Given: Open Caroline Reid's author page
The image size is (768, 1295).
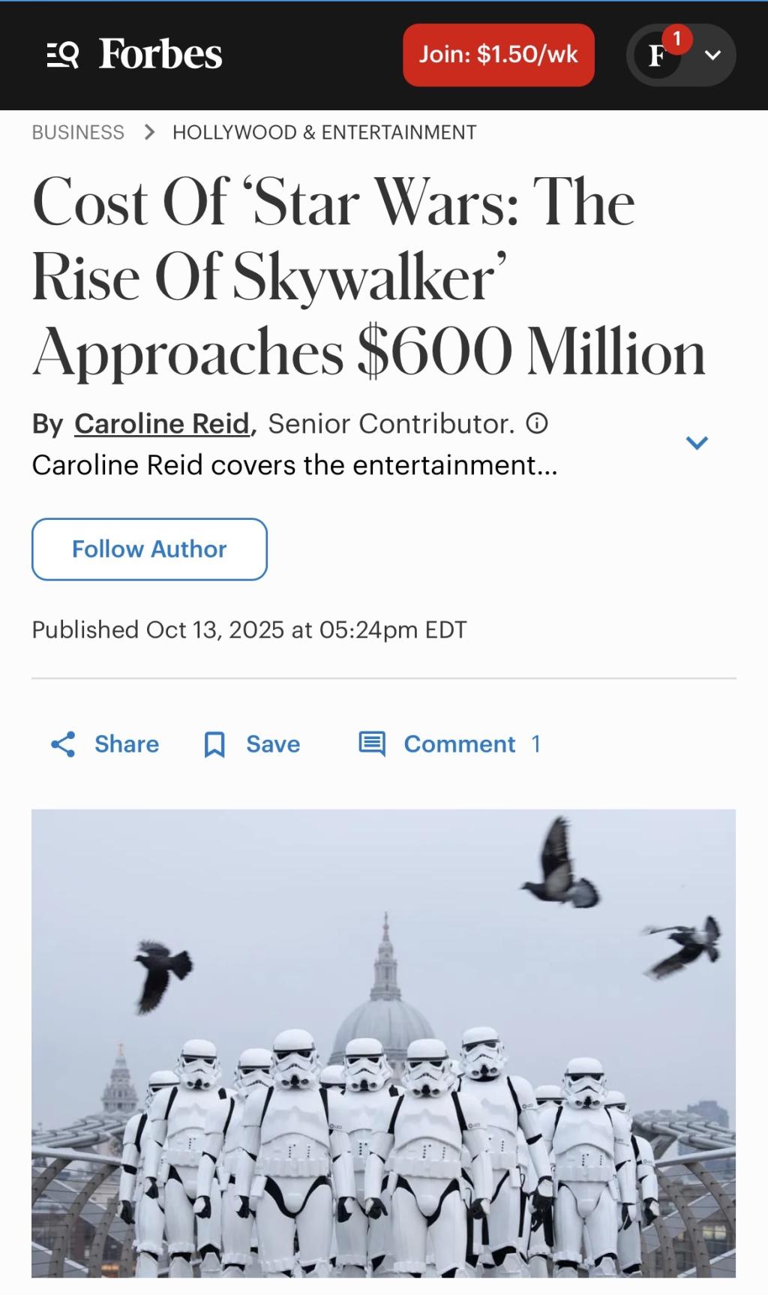Looking at the screenshot, I should click(162, 424).
